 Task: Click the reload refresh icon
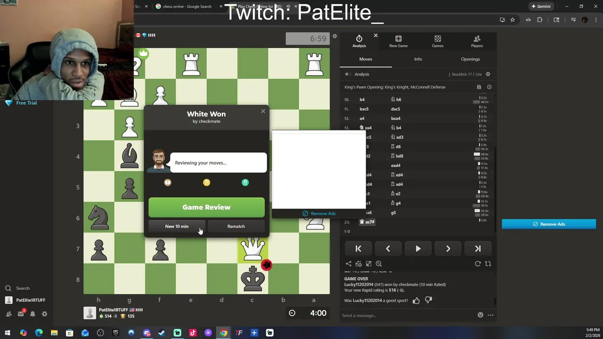tap(478, 264)
